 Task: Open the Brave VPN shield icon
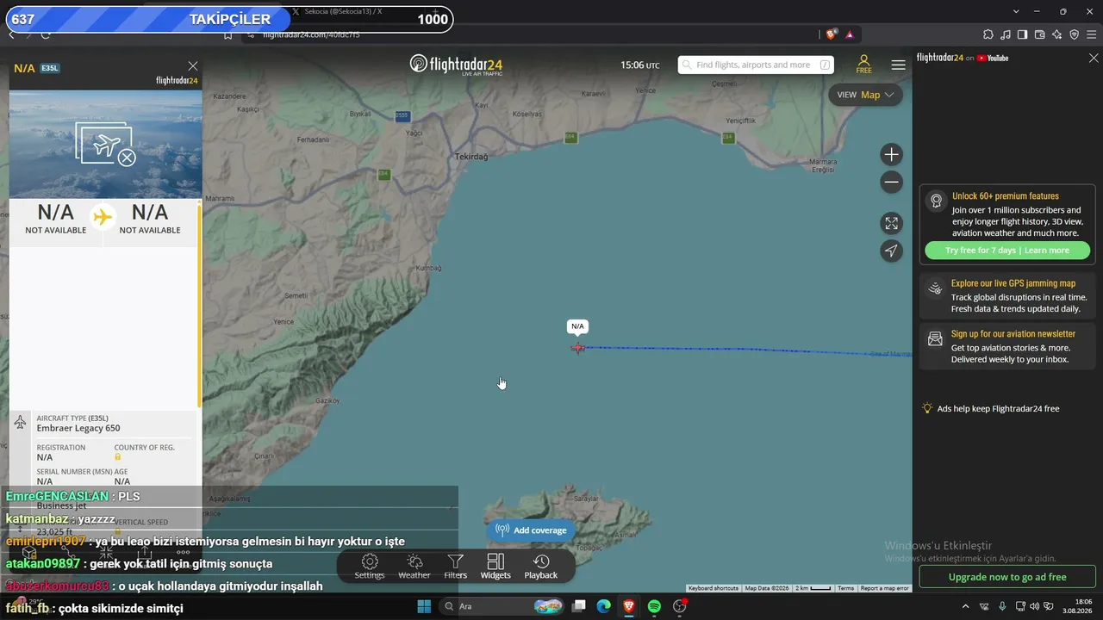(1075, 34)
